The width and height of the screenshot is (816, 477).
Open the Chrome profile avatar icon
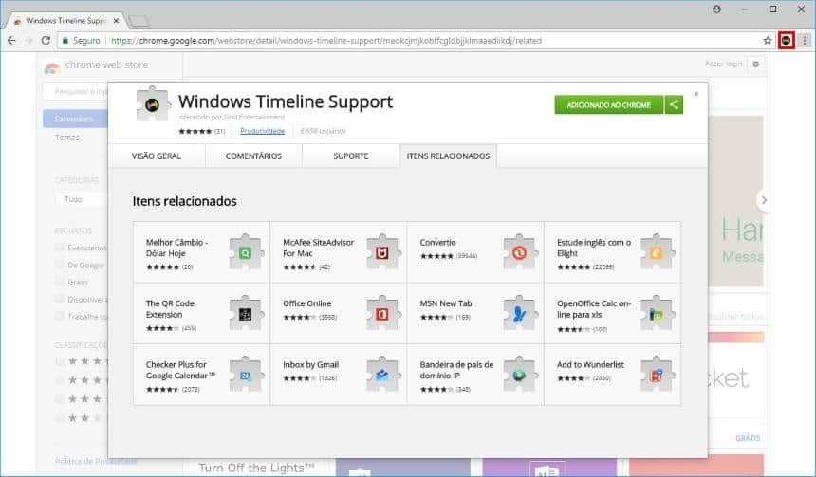tap(716, 9)
